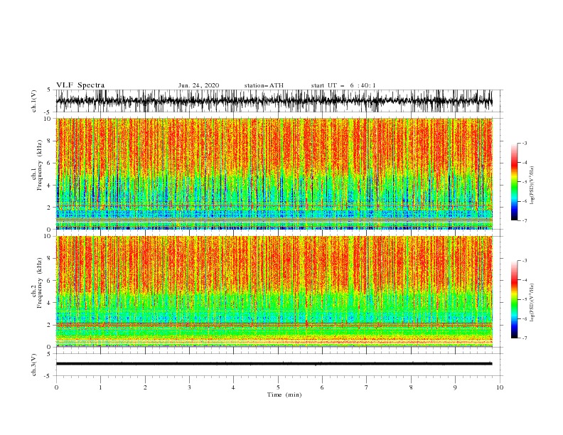Click the ch.1 voltage waveform trace
The width and height of the screenshot is (563, 435).
(x=274, y=101)
